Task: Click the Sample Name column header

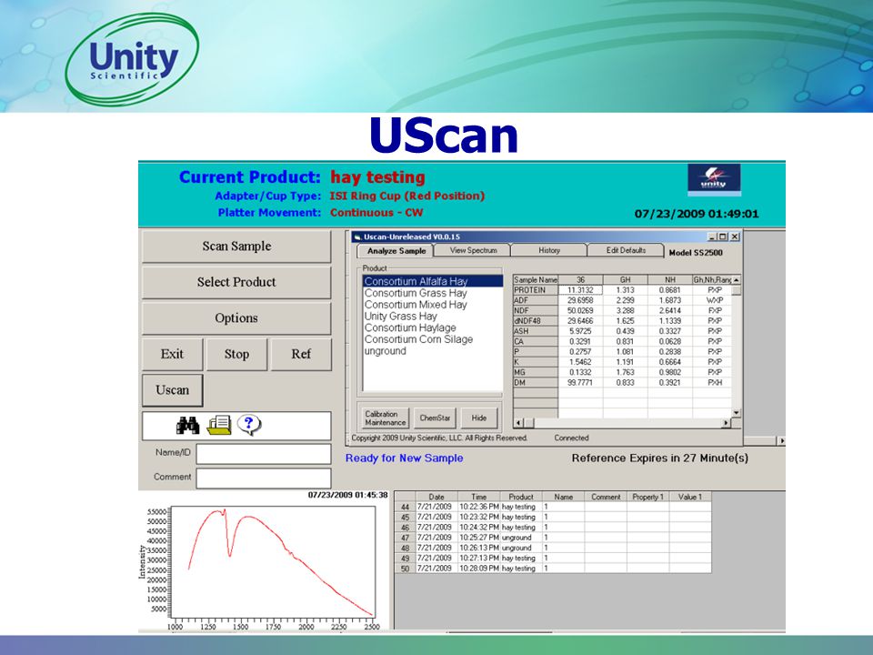Action: click(x=536, y=279)
